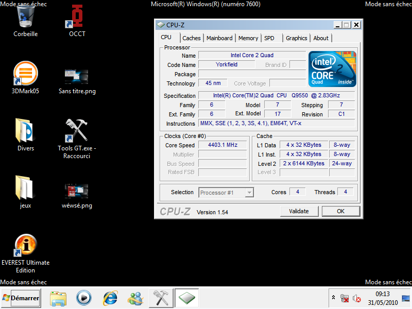Click the Name field Intel Core 2 Quad
The height and width of the screenshot is (309, 412).
(x=252, y=56)
